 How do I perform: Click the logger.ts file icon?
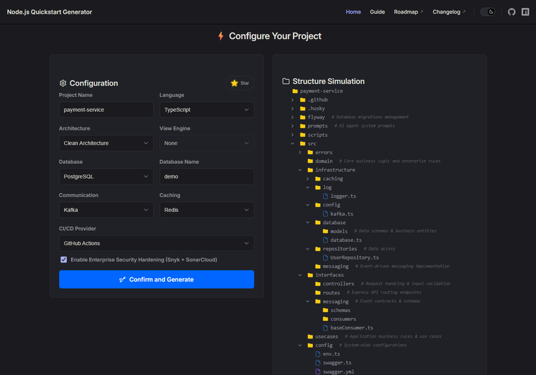coord(325,196)
